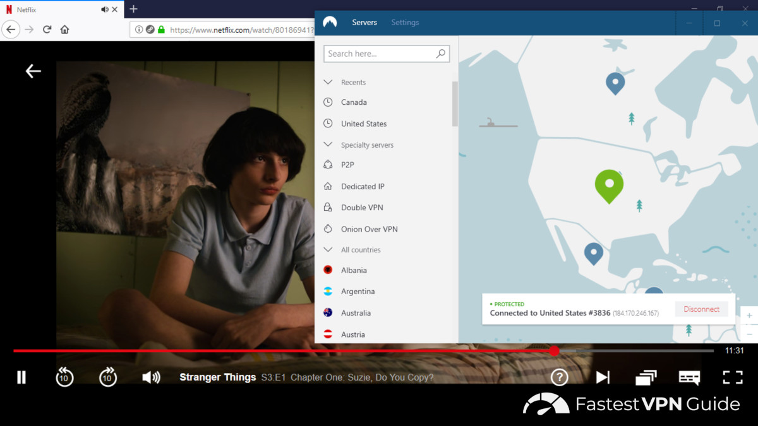Zoom in on the NordVPN map
This screenshot has width=758, height=426.
pos(750,315)
